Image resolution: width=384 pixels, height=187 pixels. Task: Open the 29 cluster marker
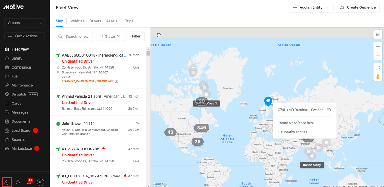(x=197, y=142)
